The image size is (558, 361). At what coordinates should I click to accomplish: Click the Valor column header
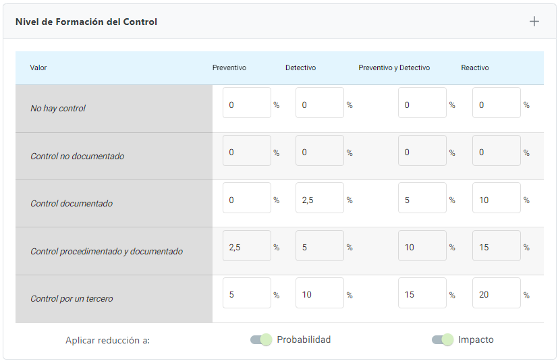[x=38, y=67]
